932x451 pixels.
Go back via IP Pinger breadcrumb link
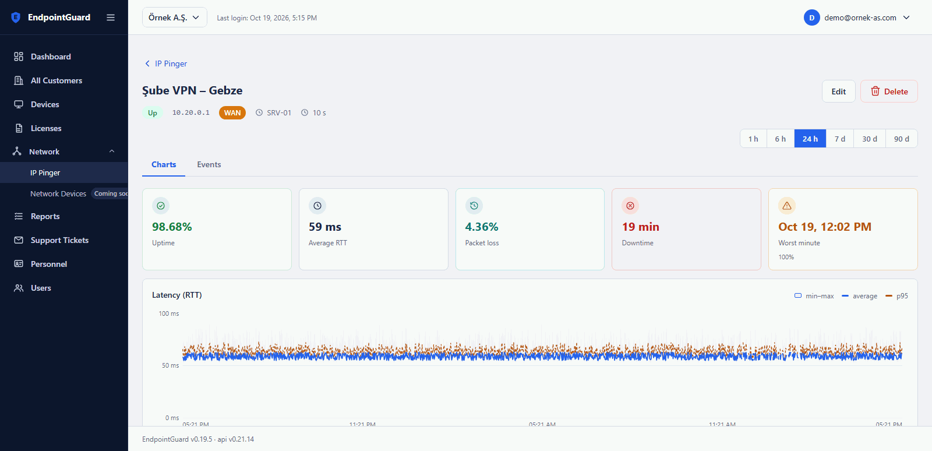pyautogui.click(x=166, y=64)
